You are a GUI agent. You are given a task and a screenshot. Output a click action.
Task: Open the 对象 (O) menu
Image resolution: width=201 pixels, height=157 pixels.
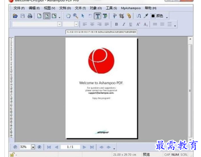pyautogui.click(x=96, y=8)
